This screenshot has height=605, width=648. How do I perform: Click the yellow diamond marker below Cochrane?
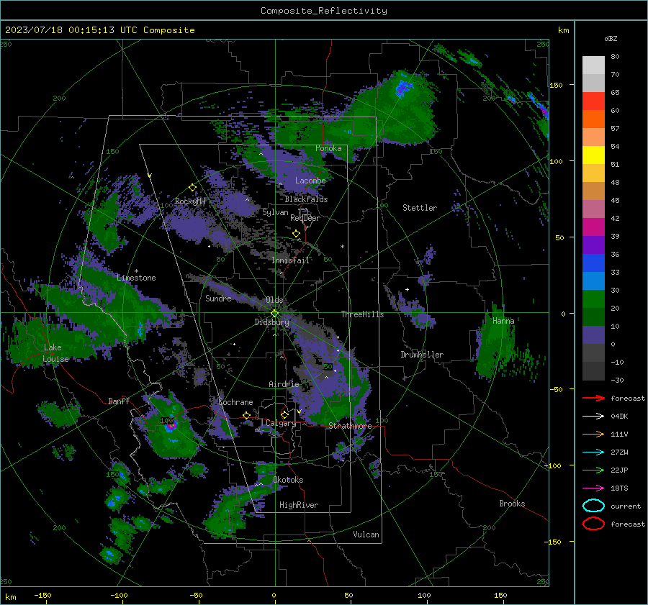246,415
